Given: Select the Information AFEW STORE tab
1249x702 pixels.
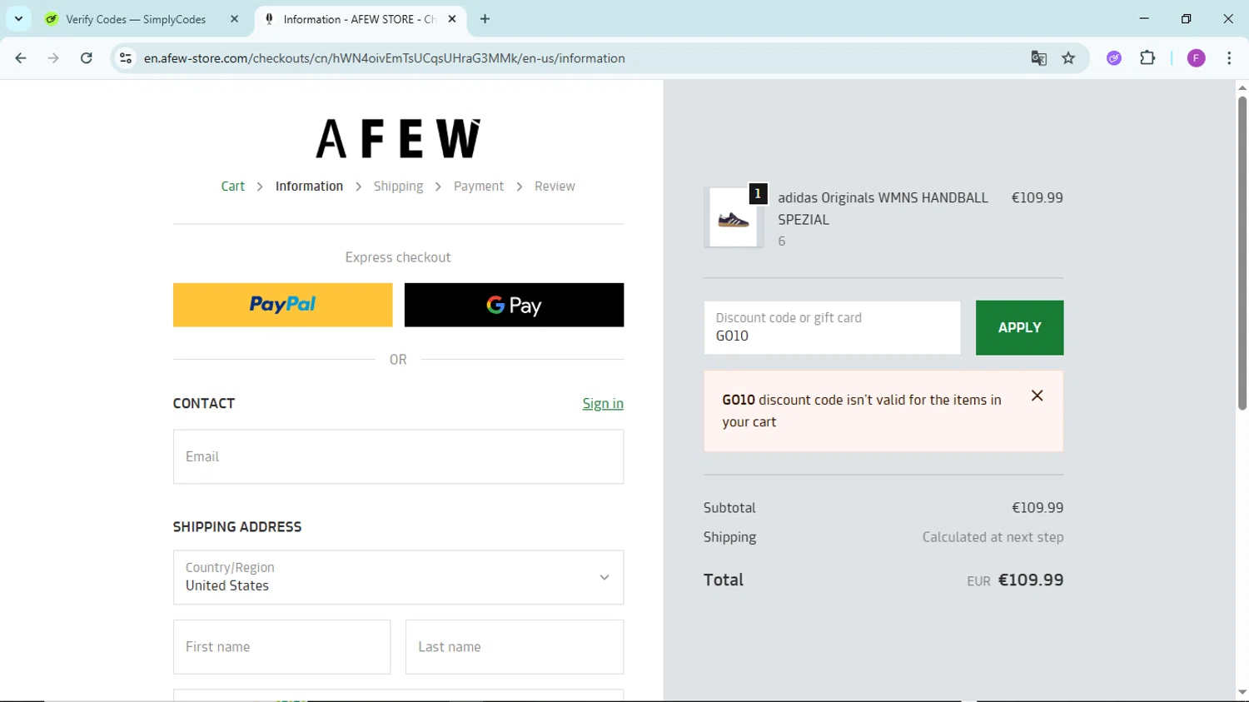Looking at the screenshot, I should pyautogui.click(x=358, y=19).
